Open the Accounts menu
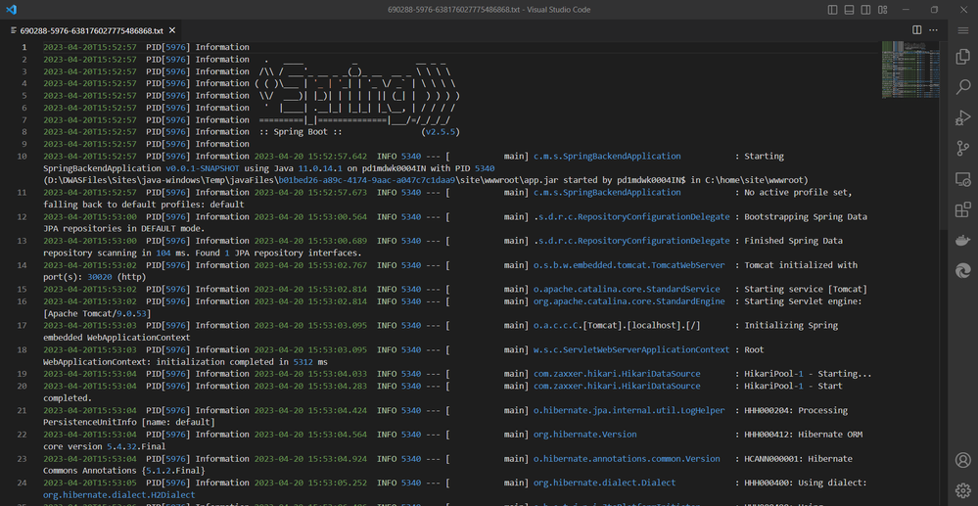The width and height of the screenshot is (978, 506). [x=963, y=460]
